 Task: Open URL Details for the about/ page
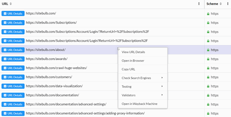pos(13,50)
